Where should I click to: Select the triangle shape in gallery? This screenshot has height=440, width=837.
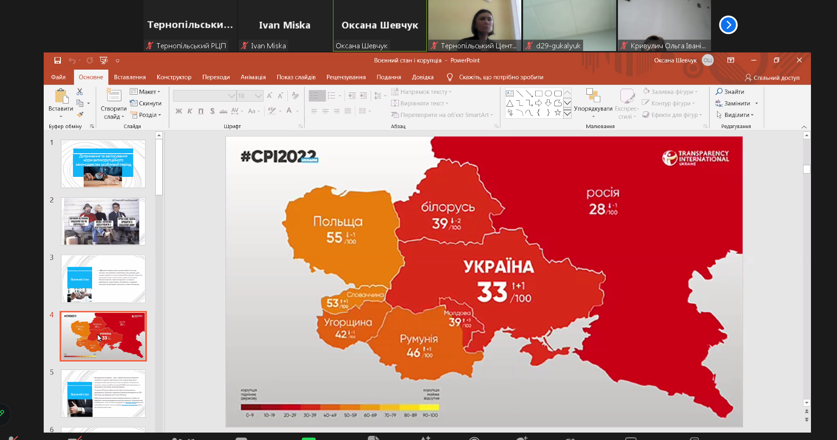coord(510,103)
